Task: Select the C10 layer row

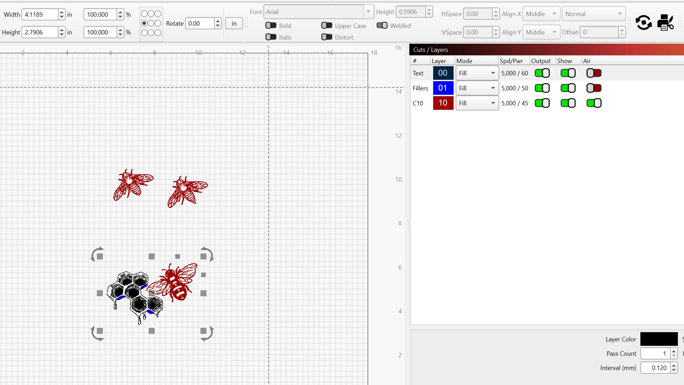Action: click(x=418, y=103)
